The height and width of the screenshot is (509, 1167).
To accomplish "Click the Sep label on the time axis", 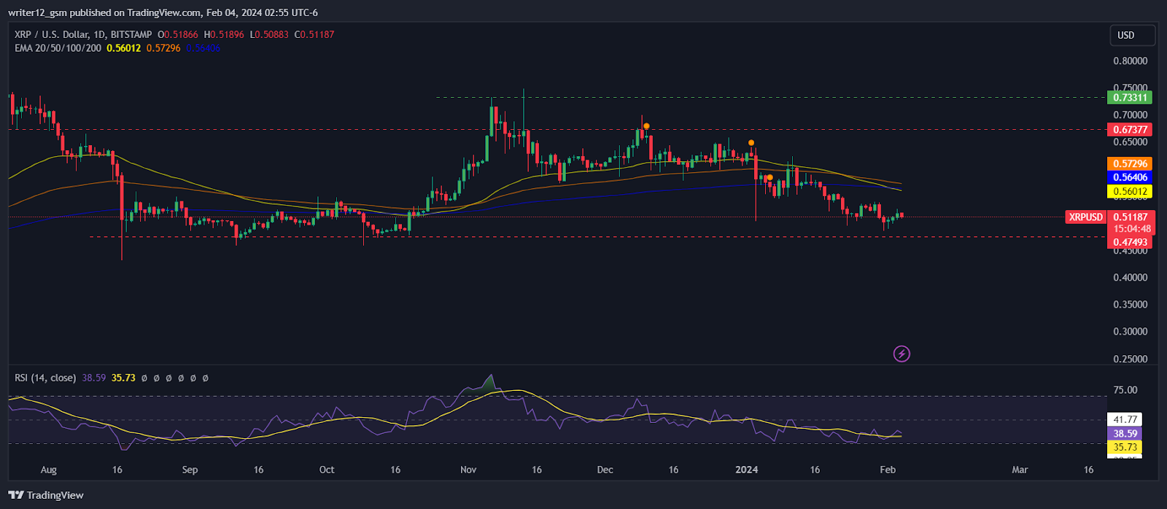I will (x=190, y=470).
